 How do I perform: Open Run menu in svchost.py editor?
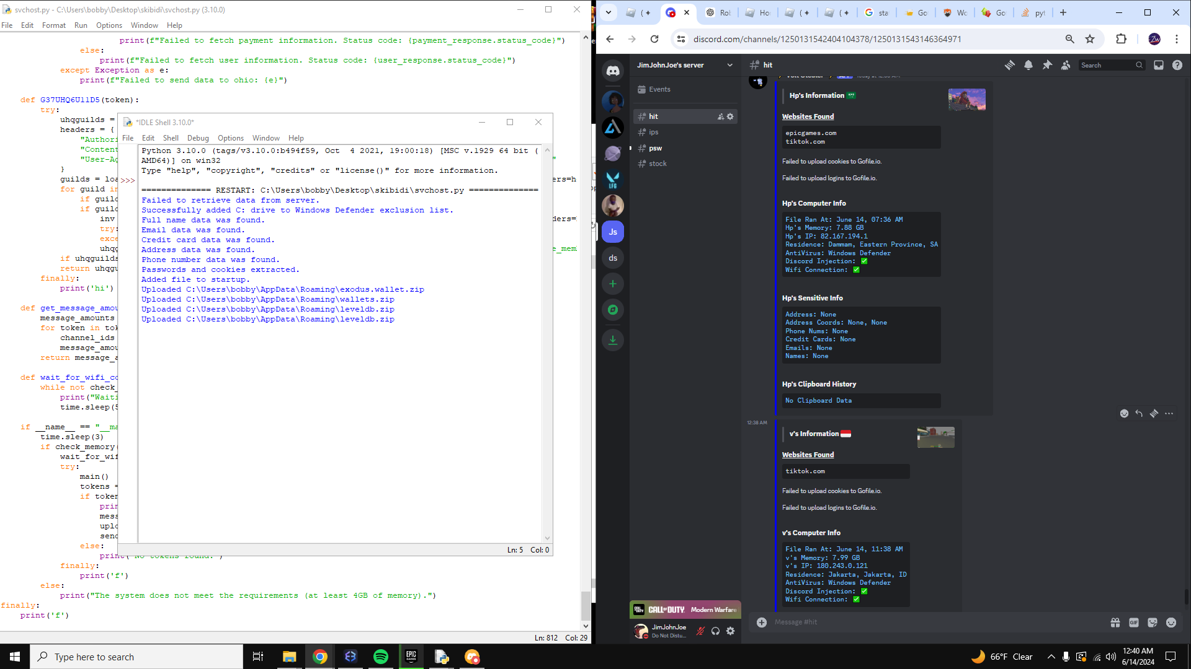pos(81,25)
